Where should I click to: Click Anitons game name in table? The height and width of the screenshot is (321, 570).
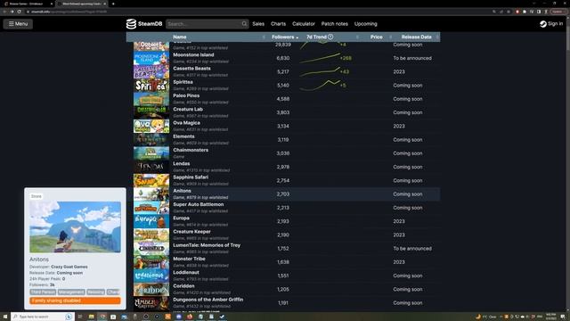[182, 191]
